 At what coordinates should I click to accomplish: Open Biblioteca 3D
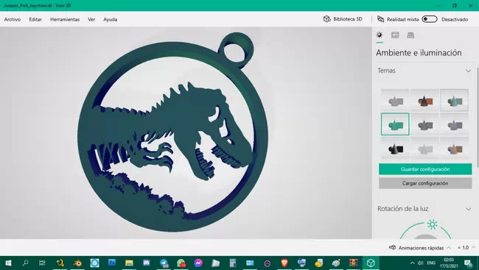click(x=343, y=19)
